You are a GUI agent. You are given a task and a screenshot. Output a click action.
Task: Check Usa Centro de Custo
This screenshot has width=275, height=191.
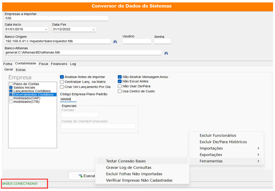120,91
